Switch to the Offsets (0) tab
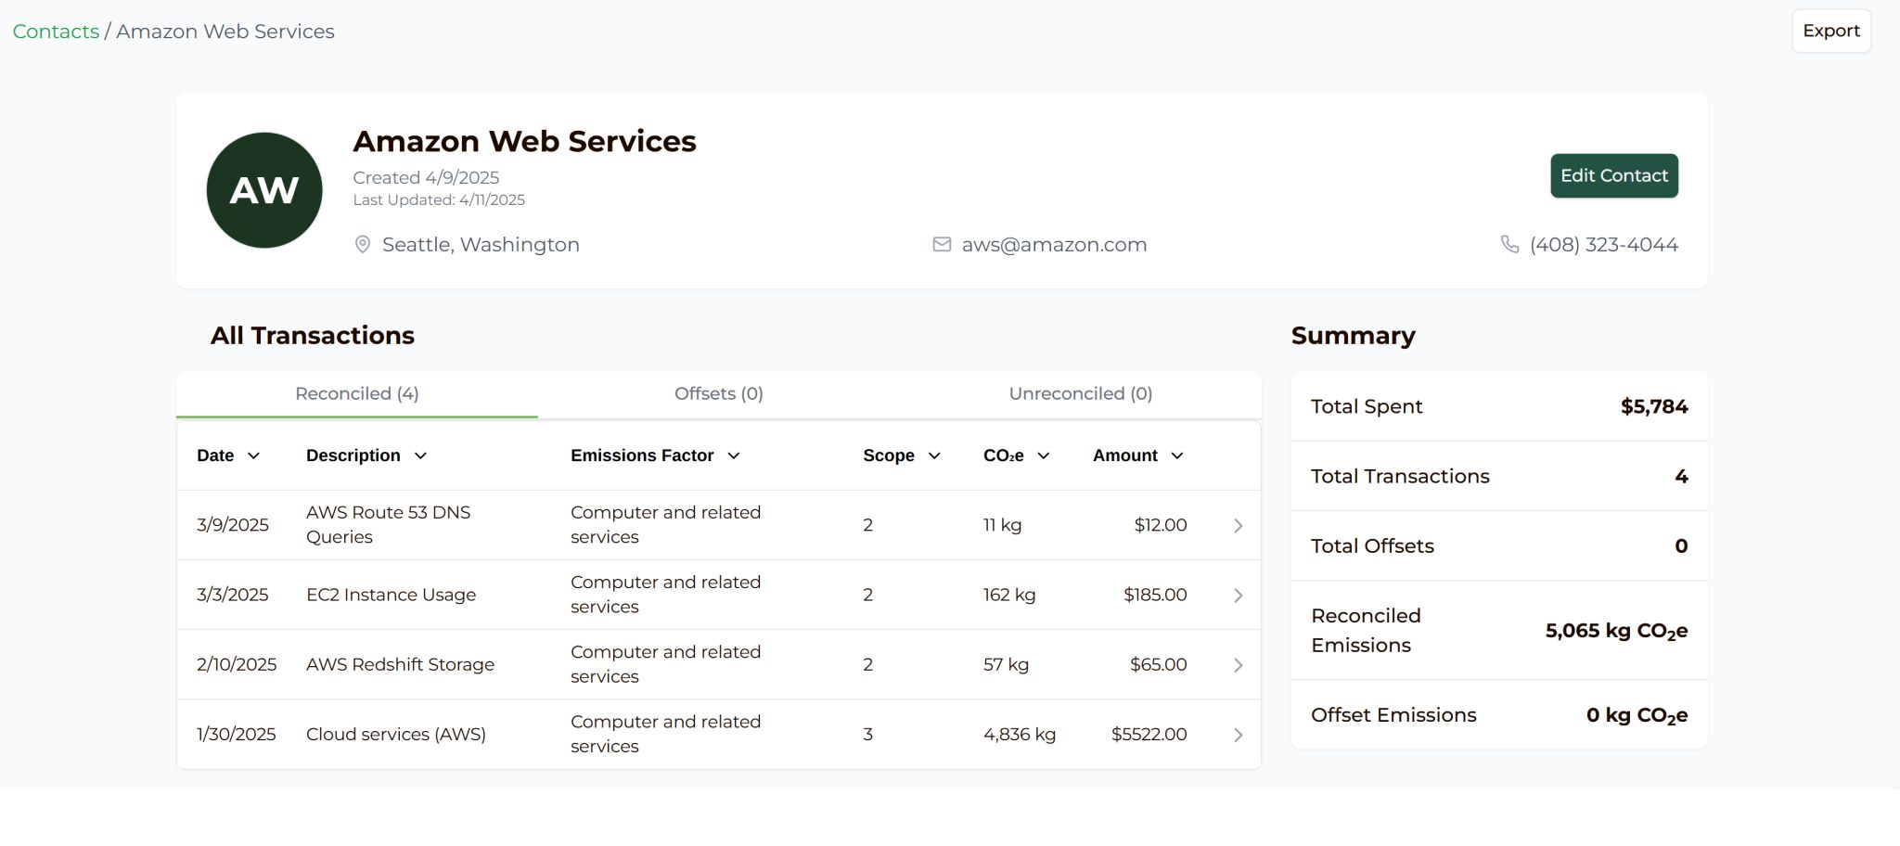Viewport: 1900px width, 846px height. click(718, 394)
